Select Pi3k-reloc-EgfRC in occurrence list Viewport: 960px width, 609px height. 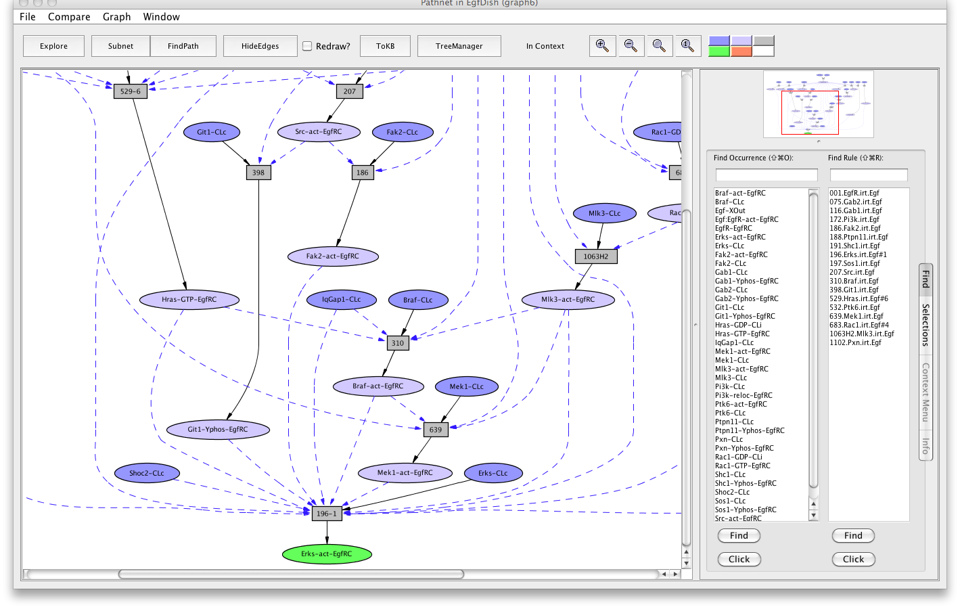[x=744, y=395]
